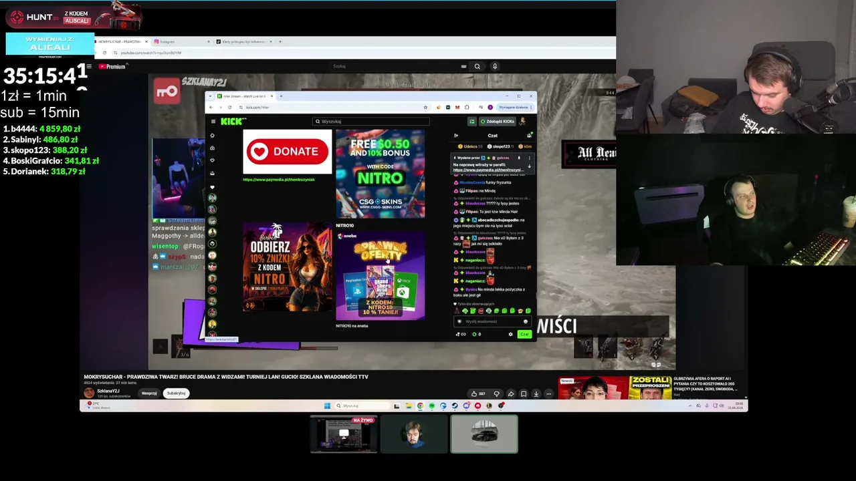
Task: Open SzklanaY2J channel avatar
Action: pyautogui.click(x=89, y=393)
